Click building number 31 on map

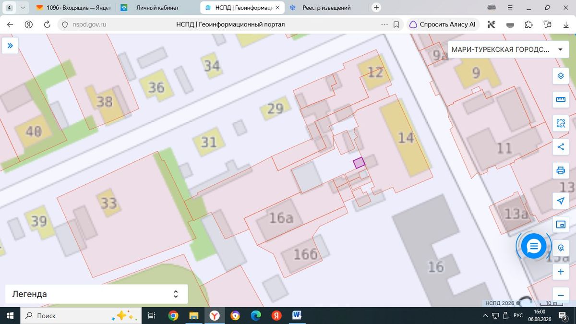click(x=208, y=142)
